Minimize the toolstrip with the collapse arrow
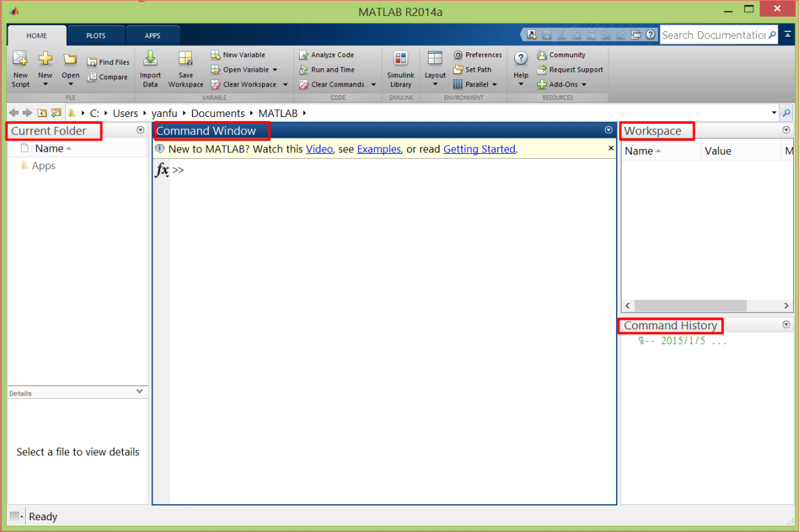Screen dimensions: 800x532 pyautogui.click(x=787, y=33)
